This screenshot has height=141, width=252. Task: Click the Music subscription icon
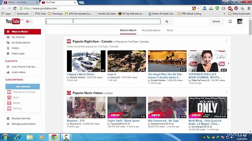9,98
